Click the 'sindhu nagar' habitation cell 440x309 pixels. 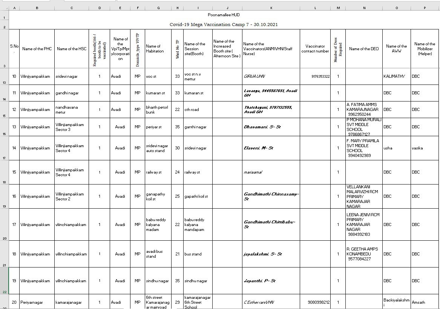tap(158, 281)
